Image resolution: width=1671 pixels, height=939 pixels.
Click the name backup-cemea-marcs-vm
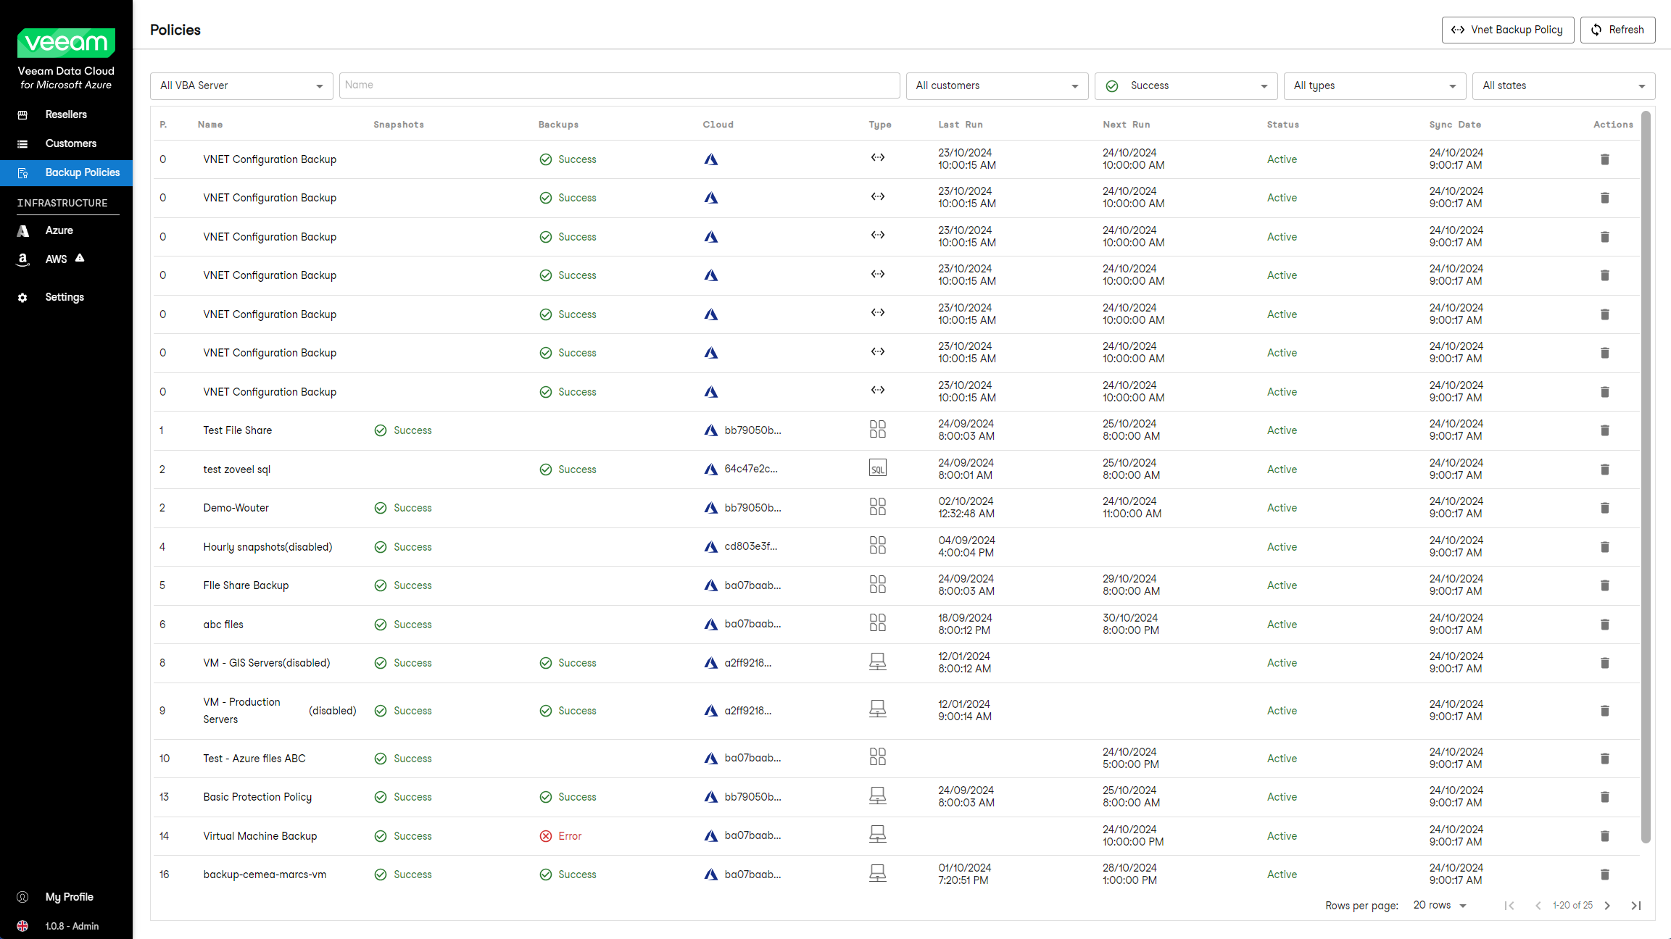pos(265,875)
